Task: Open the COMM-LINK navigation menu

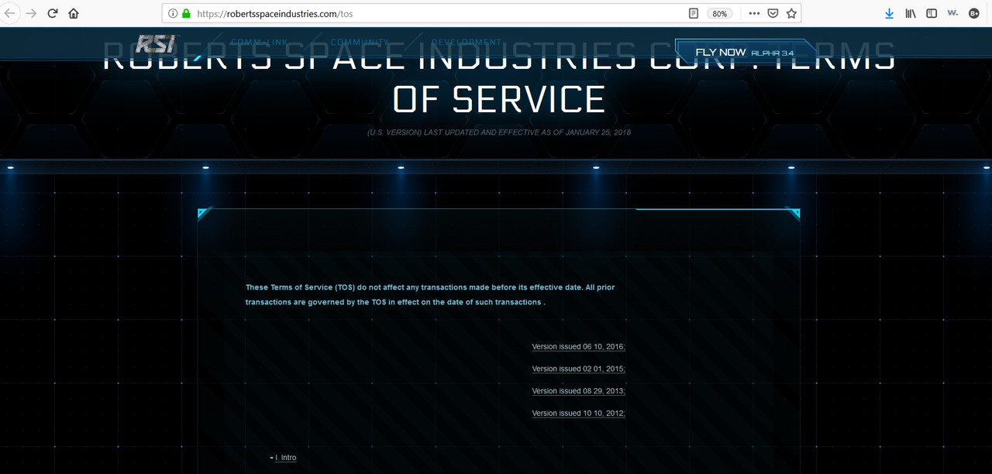Action: (260, 42)
